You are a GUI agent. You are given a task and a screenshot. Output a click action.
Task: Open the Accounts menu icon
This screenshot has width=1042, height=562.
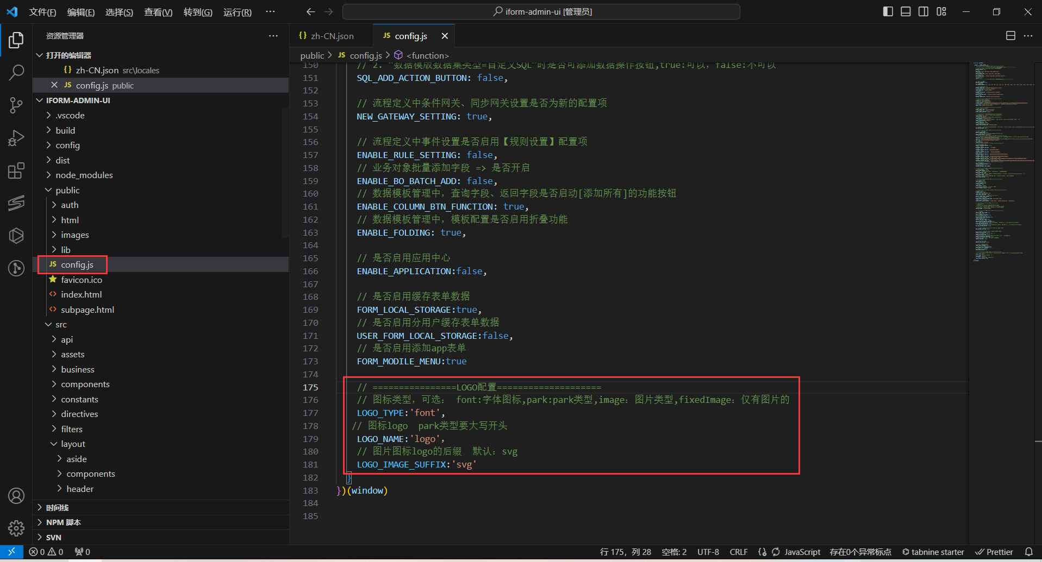tap(16, 496)
